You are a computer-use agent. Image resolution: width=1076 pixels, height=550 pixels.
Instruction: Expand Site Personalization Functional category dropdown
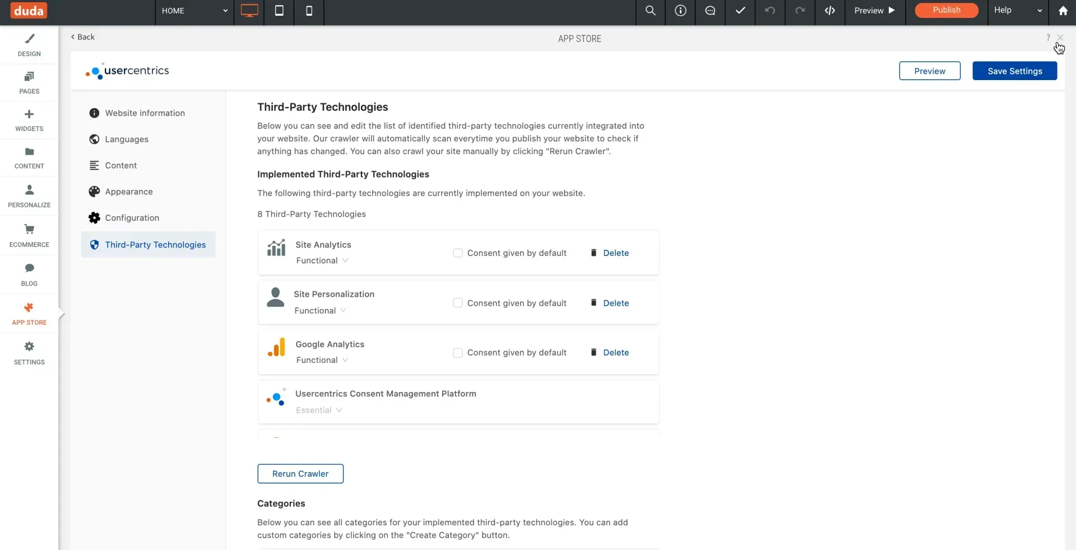321,310
